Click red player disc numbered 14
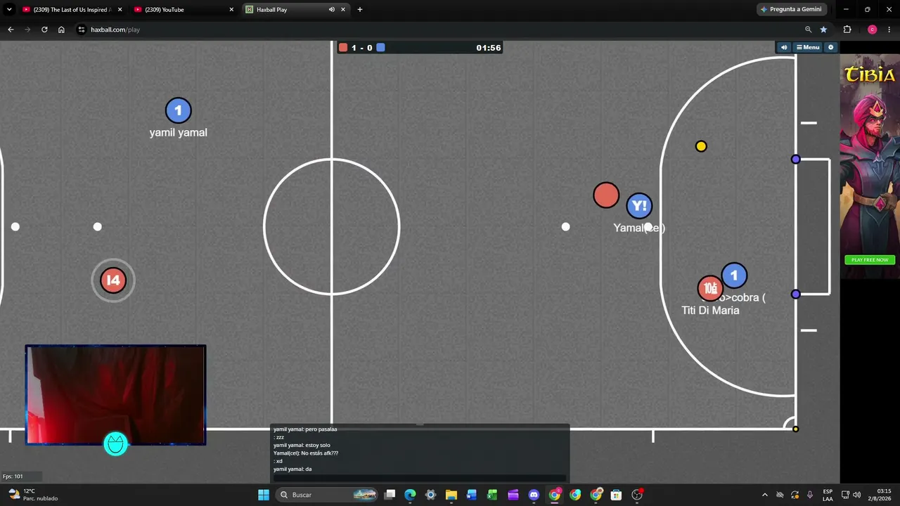Viewport: 900px width, 506px height. [113, 280]
